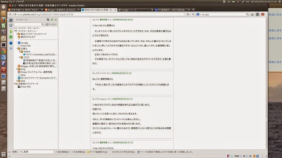Switch to the Blogger tab

point(62,10)
